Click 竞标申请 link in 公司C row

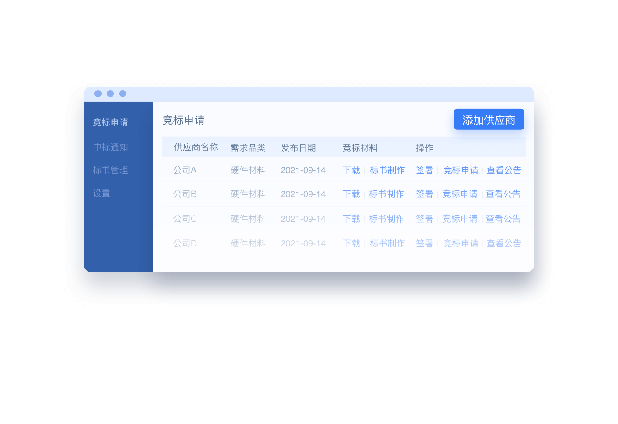coord(460,219)
